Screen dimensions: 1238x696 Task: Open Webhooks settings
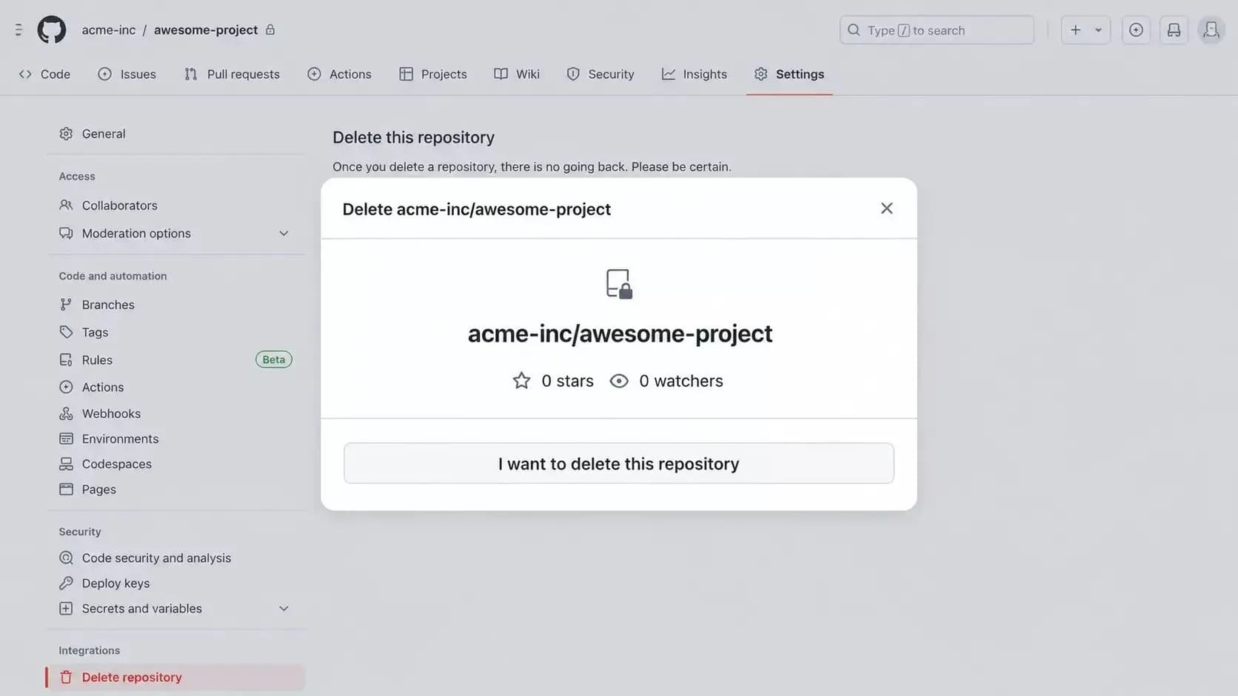pos(175,414)
